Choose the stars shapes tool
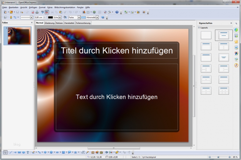 [75, 152]
